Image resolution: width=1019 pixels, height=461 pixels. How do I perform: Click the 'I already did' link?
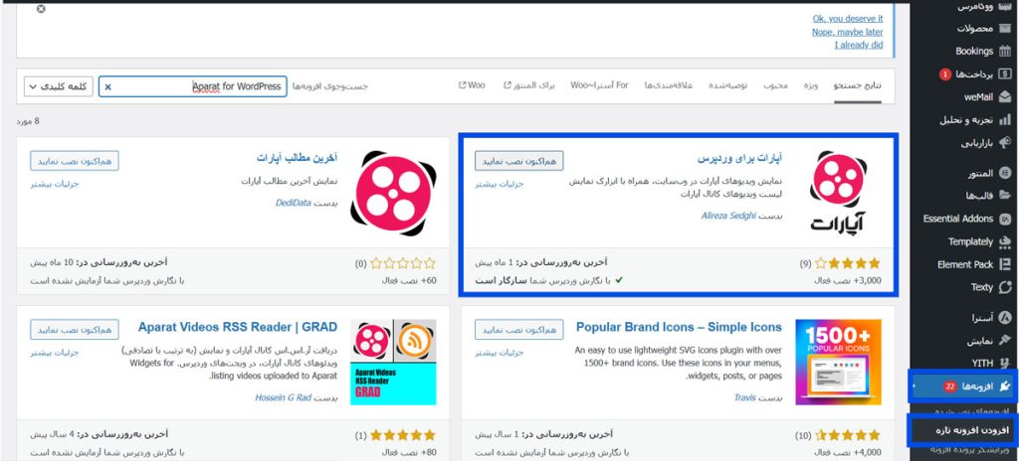[x=859, y=45]
